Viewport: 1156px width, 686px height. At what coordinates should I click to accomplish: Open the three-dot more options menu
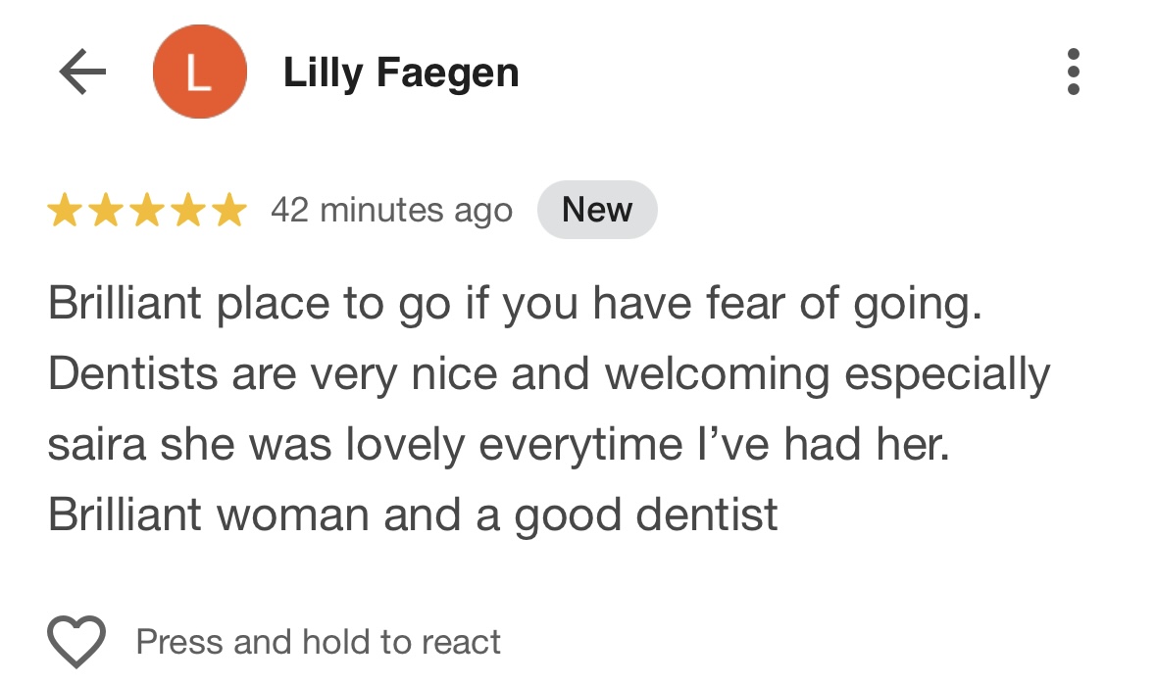coord(1074,73)
